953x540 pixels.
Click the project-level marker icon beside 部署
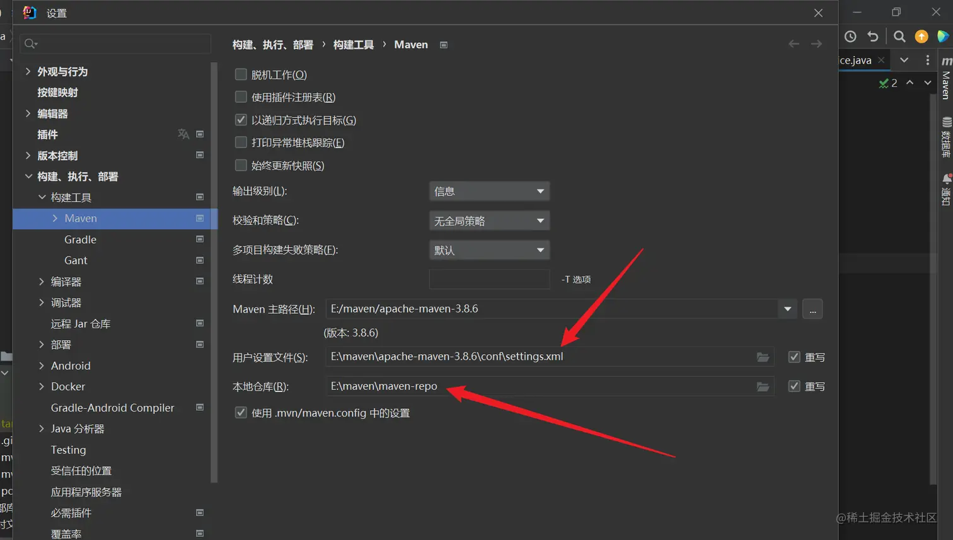tap(200, 345)
